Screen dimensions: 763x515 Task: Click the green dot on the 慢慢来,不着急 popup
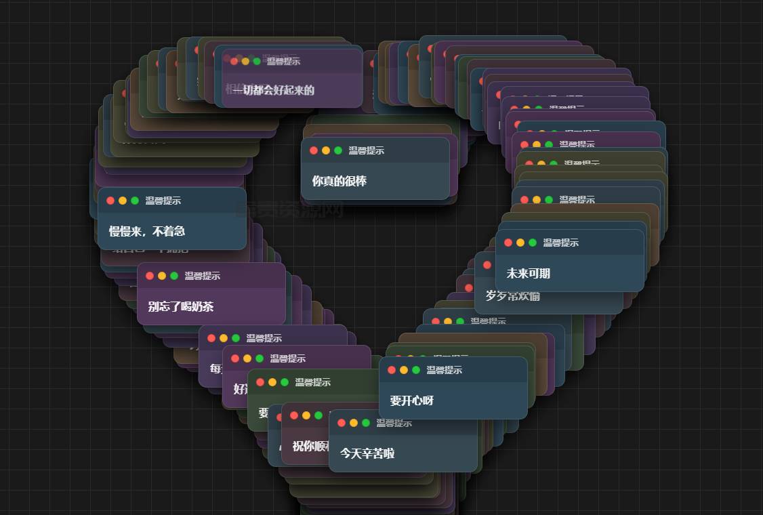coord(135,201)
